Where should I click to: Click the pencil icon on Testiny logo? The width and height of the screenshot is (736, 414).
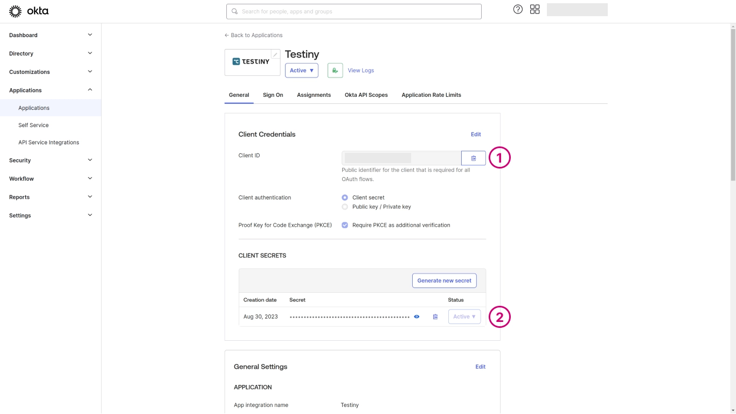pyautogui.click(x=275, y=54)
